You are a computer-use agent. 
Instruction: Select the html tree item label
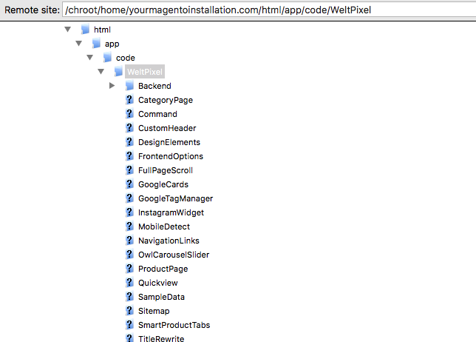tap(102, 30)
